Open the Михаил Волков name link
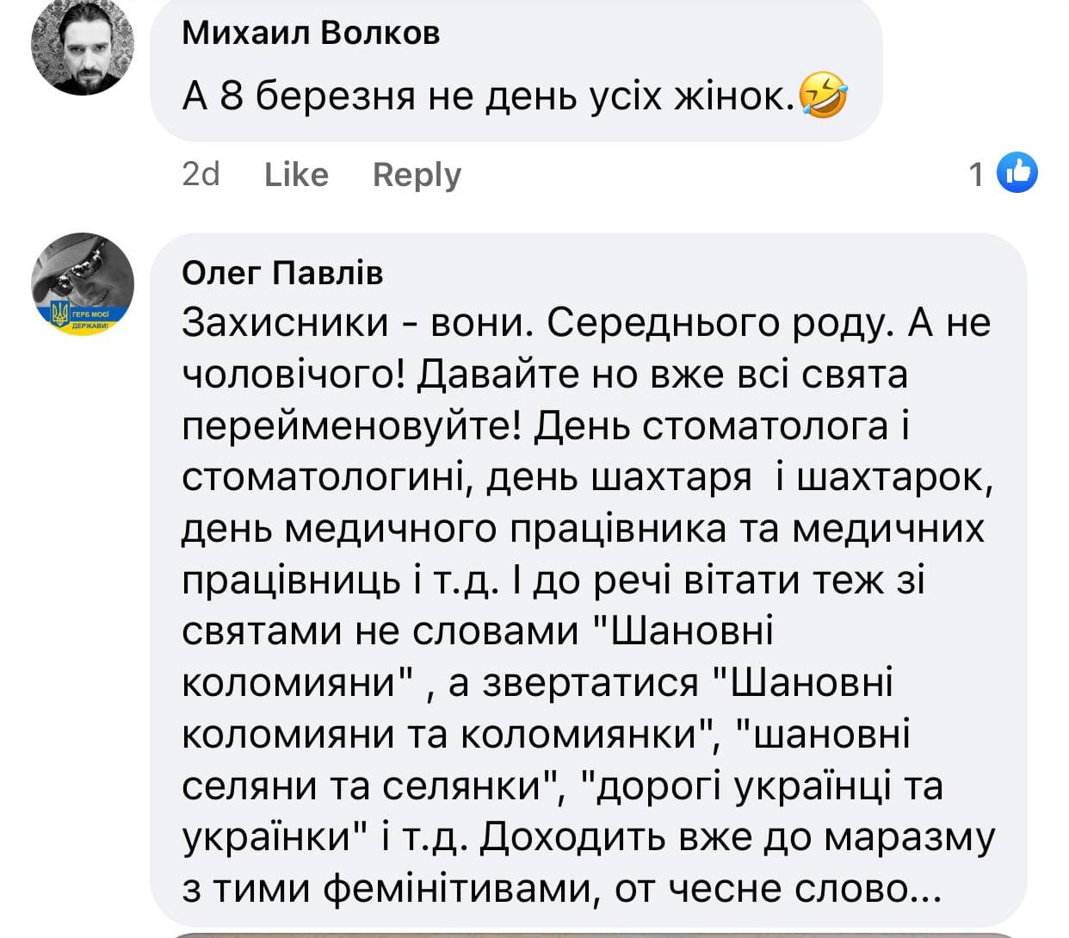Screen dimensions: 1069x938 [x=311, y=33]
